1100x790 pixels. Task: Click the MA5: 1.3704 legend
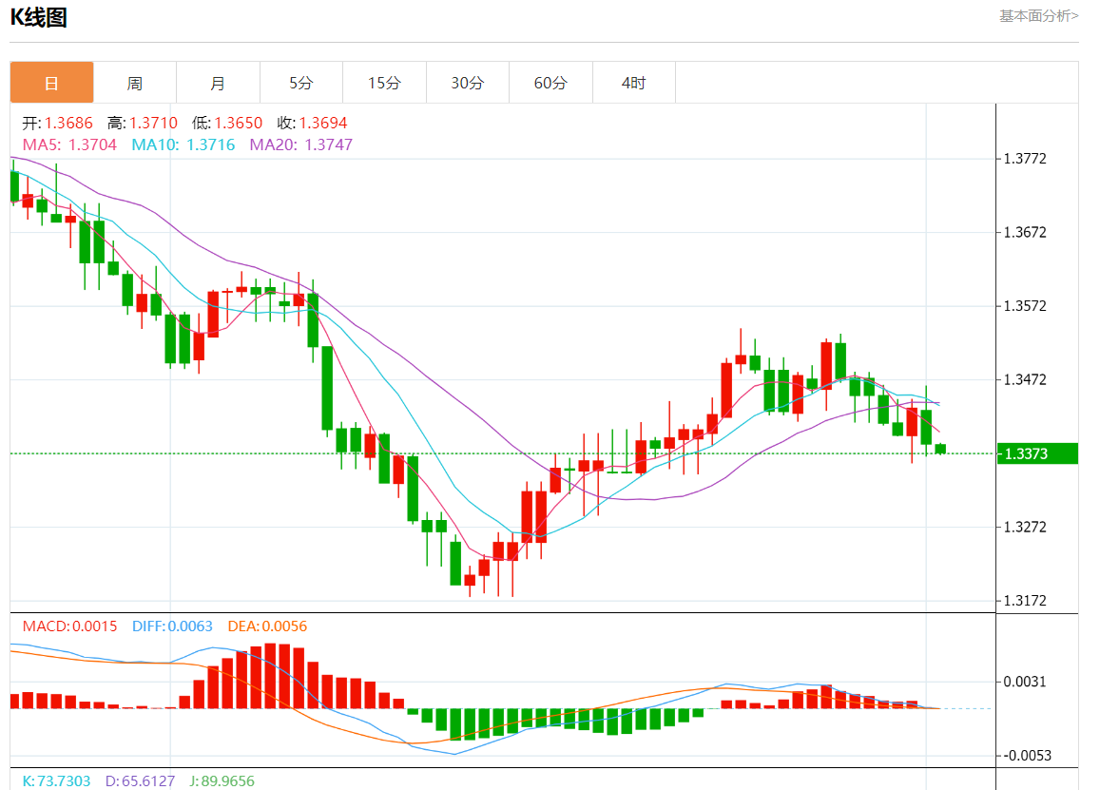(69, 145)
